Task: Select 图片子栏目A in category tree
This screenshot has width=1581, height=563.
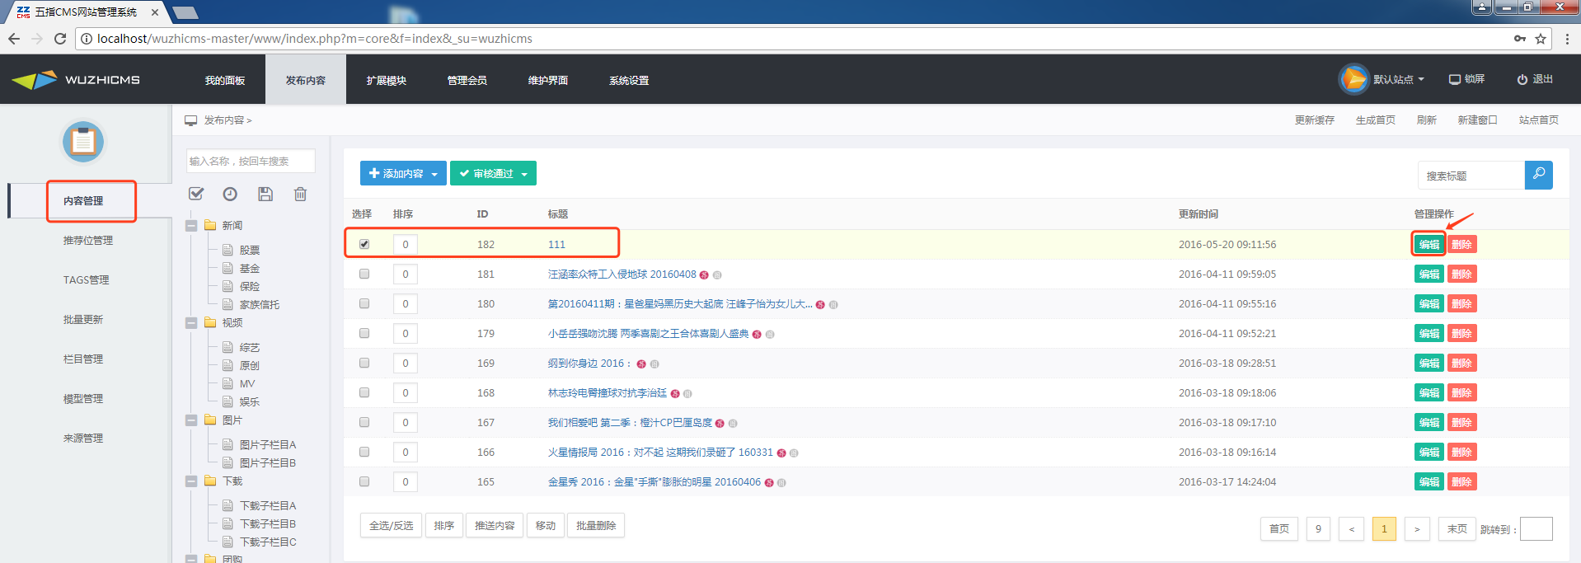Action: [268, 444]
